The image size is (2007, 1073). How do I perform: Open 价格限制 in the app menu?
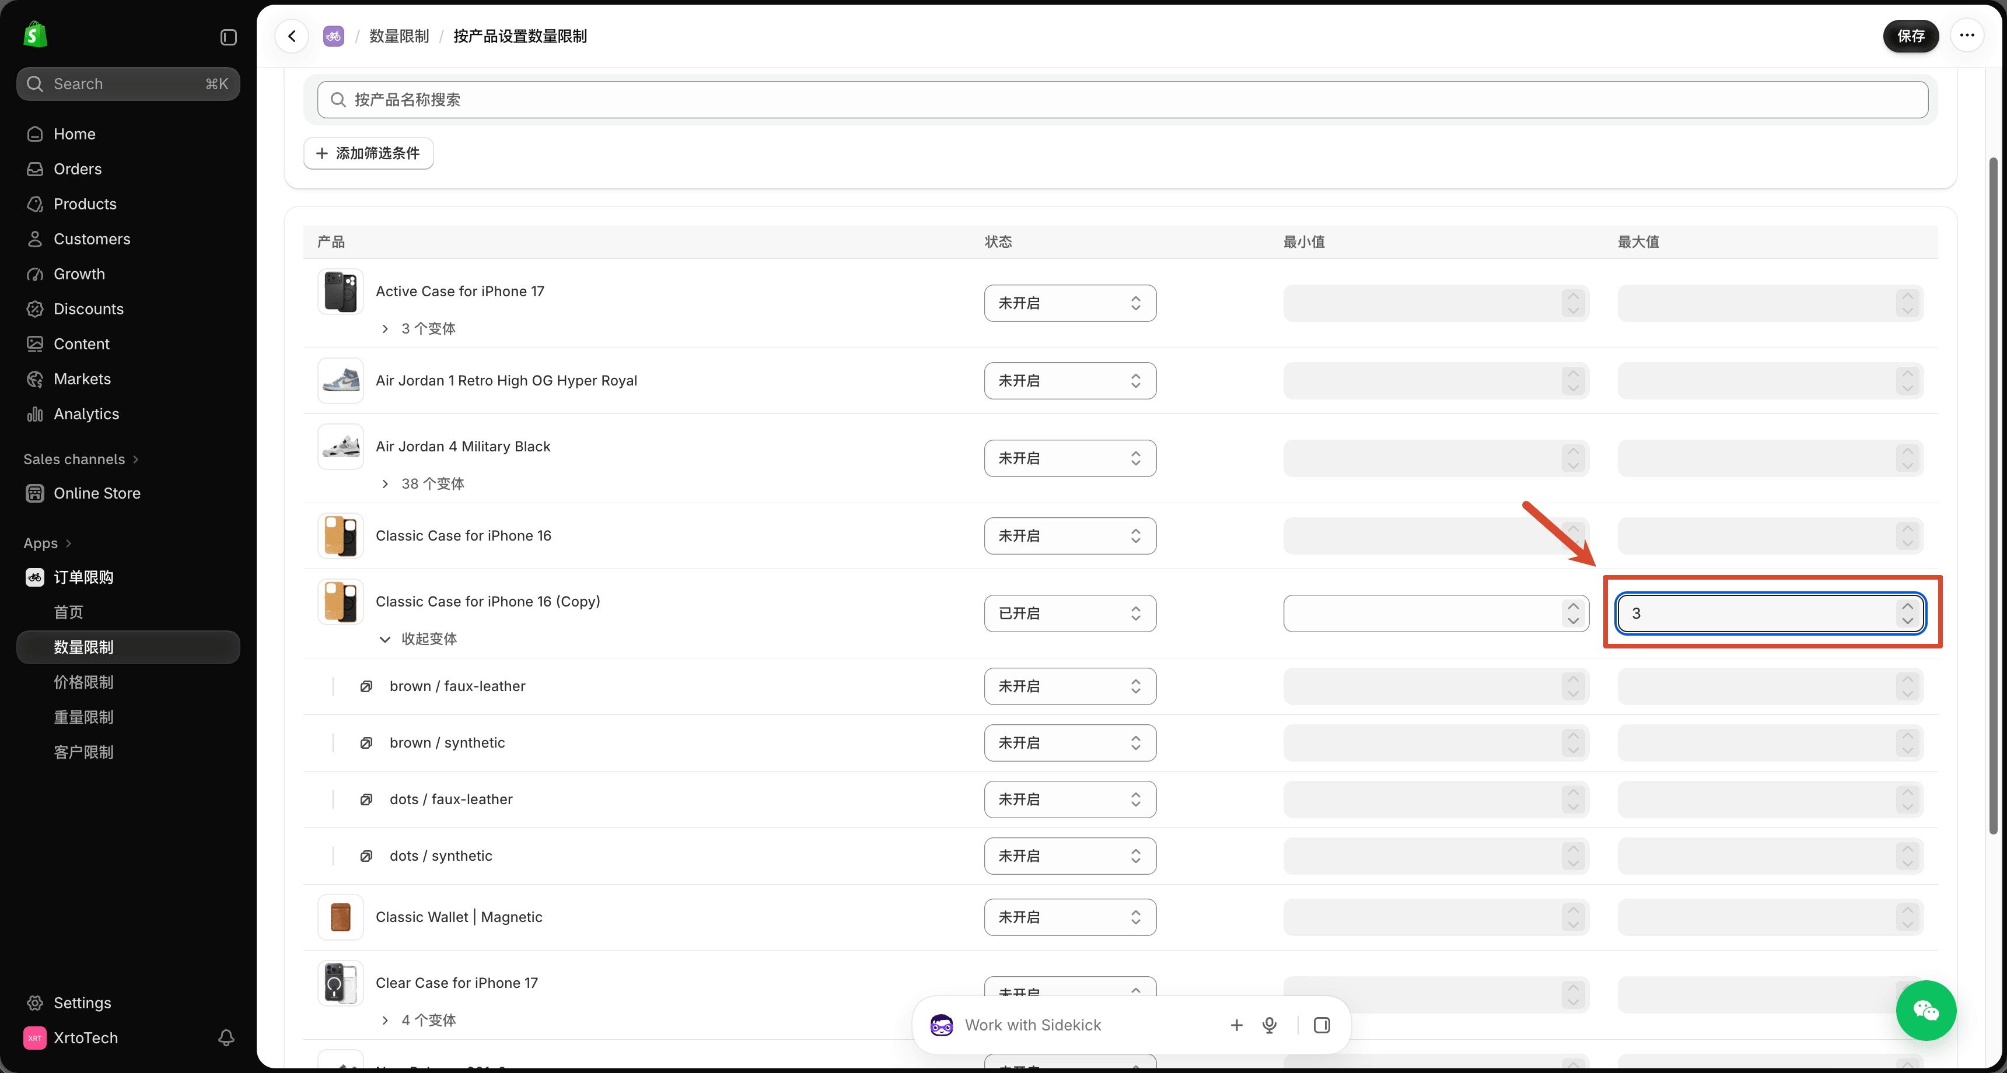[x=83, y=682]
